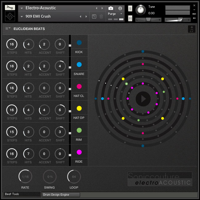Screen dimensions: 200x200
Task: Click the Tune value 0.00 field
Action: point(151,13)
